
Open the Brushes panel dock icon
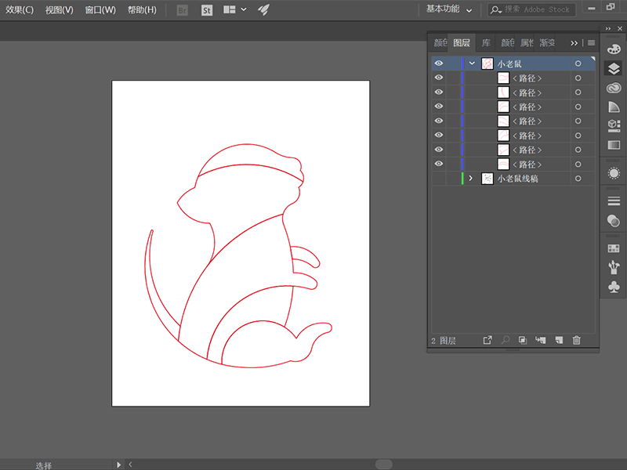614,267
